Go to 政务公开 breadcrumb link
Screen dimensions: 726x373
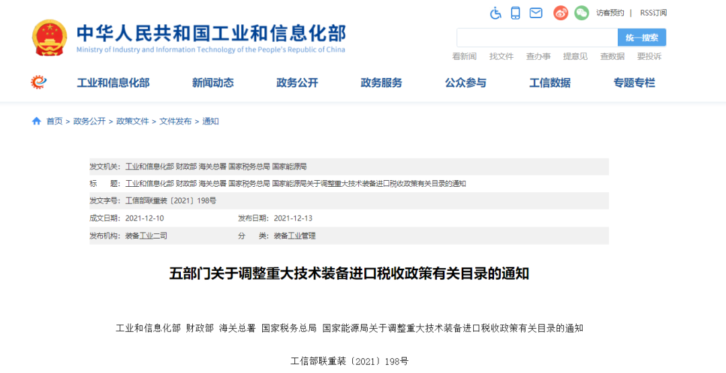click(89, 121)
